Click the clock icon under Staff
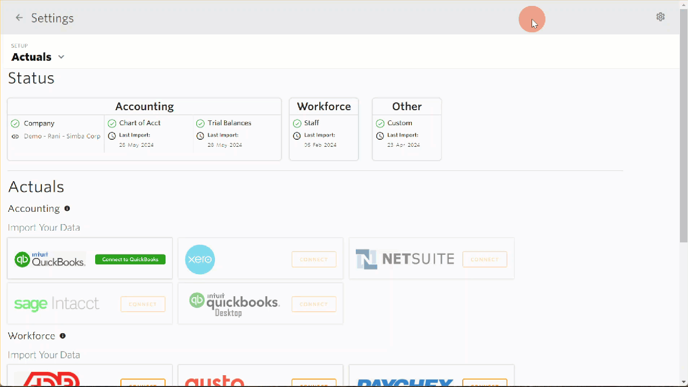The height and width of the screenshot is (387, 688). coord(297,136)
